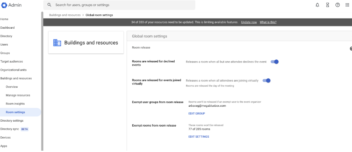Open Directory in the sidebar
Viewport: 352px width, 152px height.
pyautogui.click(x=6, y=36)
